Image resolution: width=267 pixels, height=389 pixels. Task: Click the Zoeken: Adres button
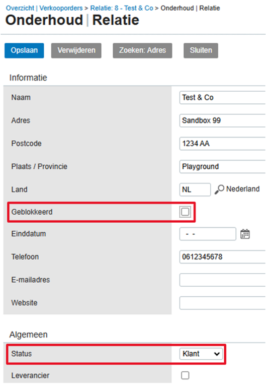[x=142, y=50]
